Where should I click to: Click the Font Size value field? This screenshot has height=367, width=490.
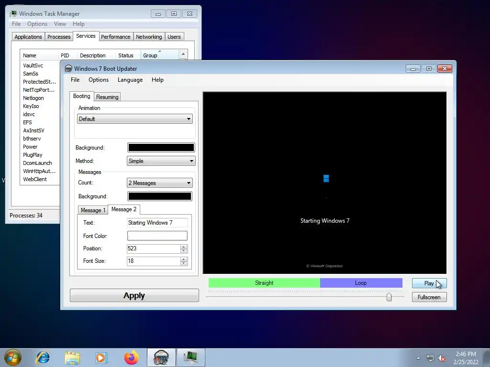click(154, 261)
